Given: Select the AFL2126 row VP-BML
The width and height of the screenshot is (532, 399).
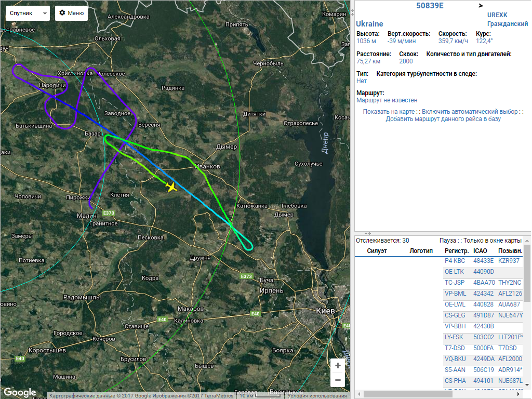Looking at the screenshot, I should (456, 294).
